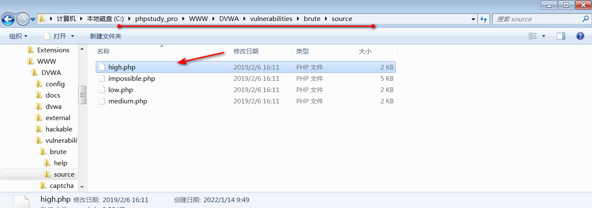The image size is (592, 208).
Task: Open the help question mark icon
Action: 580,36
